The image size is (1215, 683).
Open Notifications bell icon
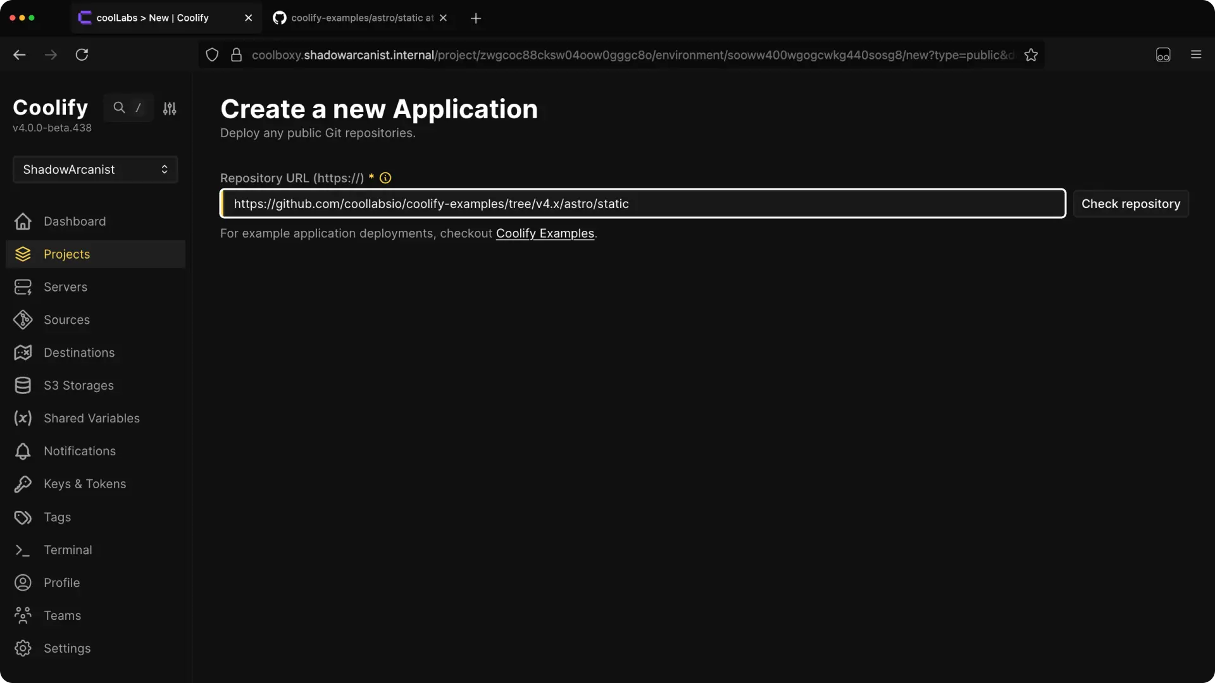point(23,451)
